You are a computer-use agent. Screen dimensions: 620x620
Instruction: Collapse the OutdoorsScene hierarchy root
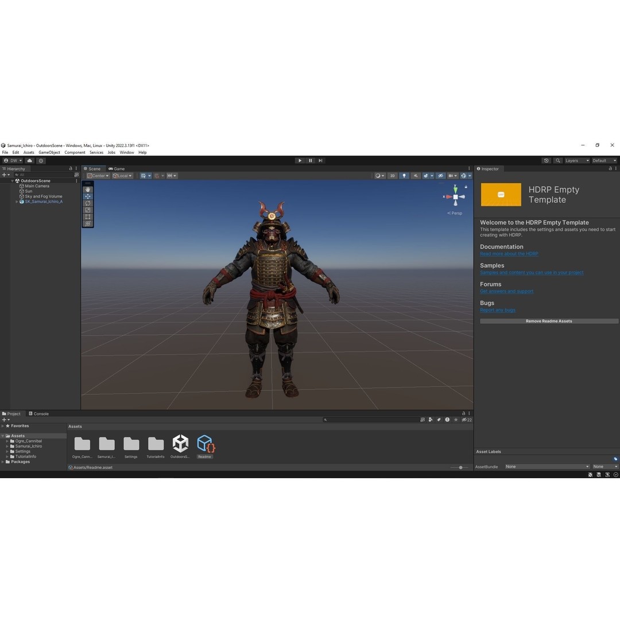(x=12, y=181)
